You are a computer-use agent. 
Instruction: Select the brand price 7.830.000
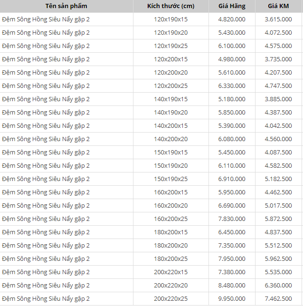click(x=232, y=219)
